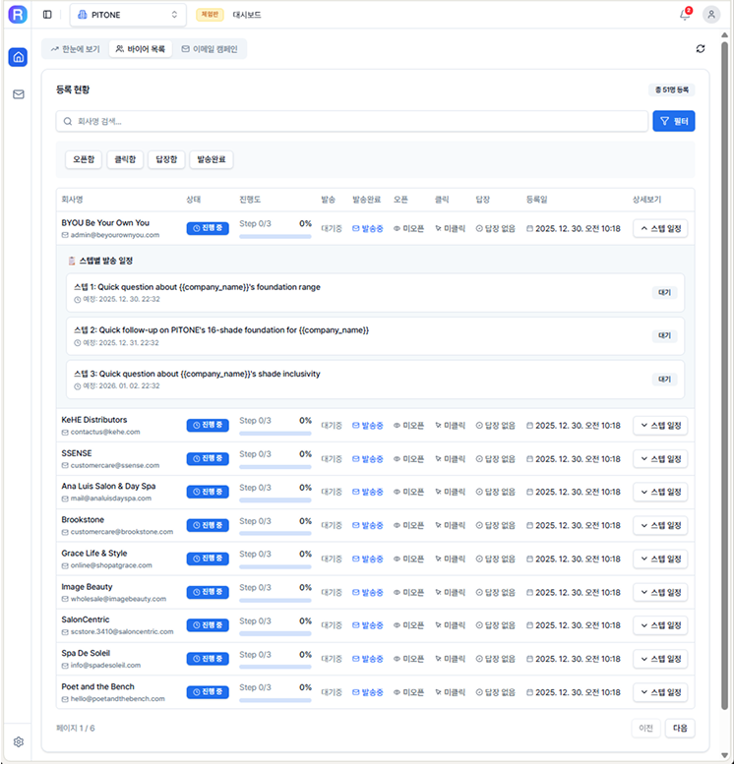Viewport: 734px width, 765px height.
Task: Click the 진행중 badge for SSENSE
Action: click(208, 458)
